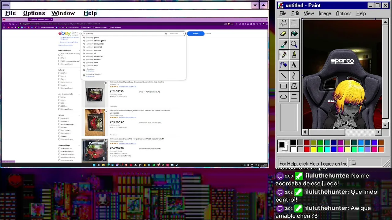
Task: Pick the Eraser tool in Paint
Action: pyautogui.click(x=284, y=34)
